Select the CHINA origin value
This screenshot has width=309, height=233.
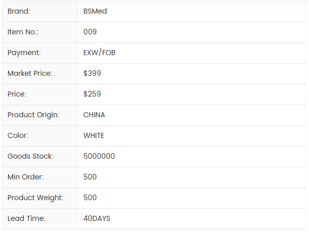pos(94,115)
